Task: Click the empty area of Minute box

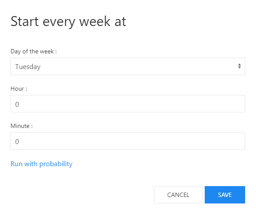Action: (131, 141)
